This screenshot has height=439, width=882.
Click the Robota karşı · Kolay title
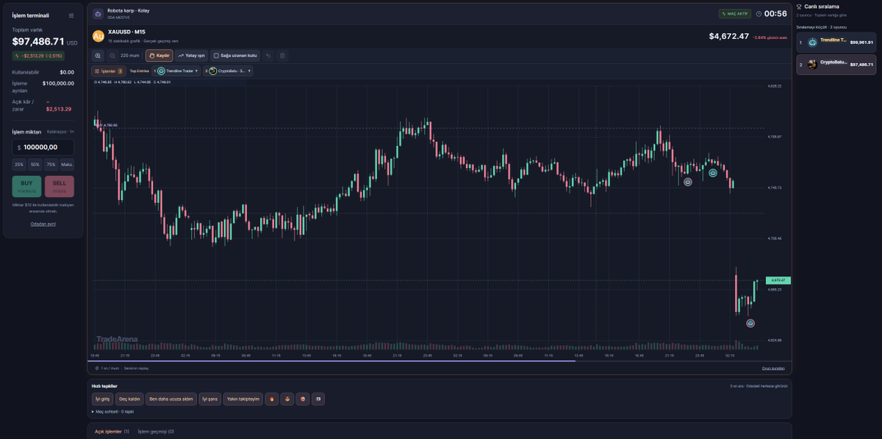coord(129,10)
